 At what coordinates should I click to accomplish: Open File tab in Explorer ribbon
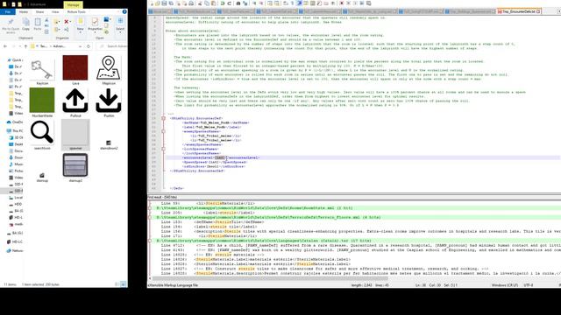pyautogui.click(x=8, y=11)
